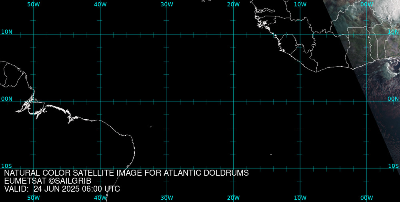Screen dimensions: 400x202
Task: Click the 10N label on the right side
Action: 393,32
